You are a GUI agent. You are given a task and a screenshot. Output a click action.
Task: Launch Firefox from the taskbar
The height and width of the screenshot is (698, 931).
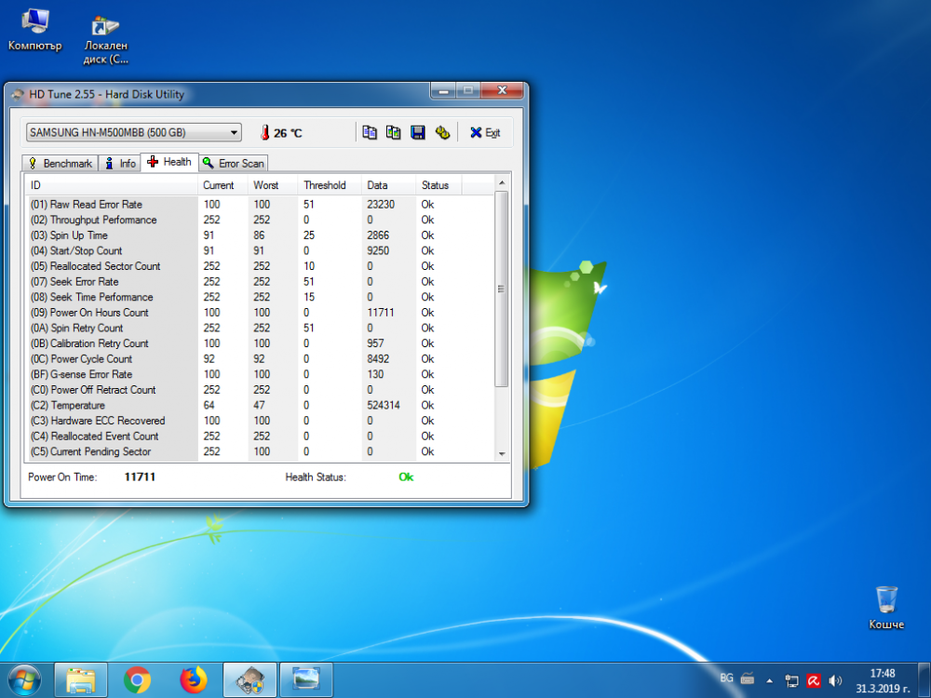point(194,680)
